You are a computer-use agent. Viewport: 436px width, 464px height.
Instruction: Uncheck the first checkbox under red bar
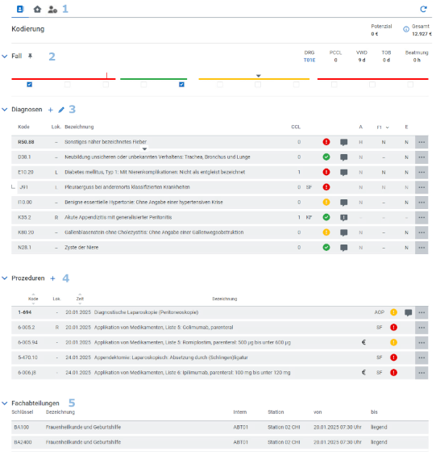(x=30, y=85)
